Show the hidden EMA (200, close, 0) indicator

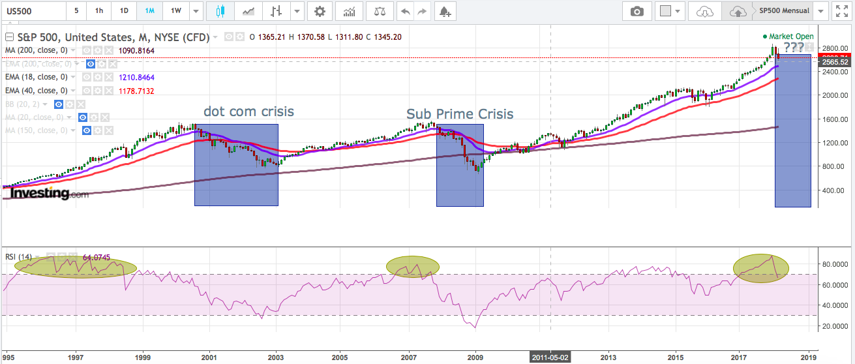click(91, 64)
